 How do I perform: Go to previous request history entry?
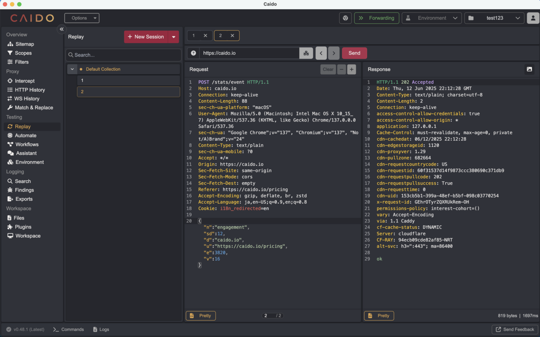tap(321, 53)
